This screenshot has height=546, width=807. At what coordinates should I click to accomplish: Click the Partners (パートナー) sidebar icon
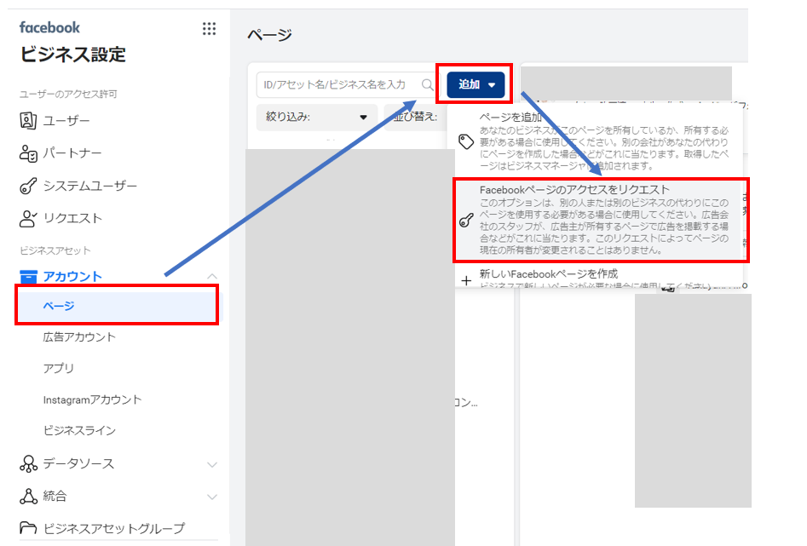click(28, 153)
